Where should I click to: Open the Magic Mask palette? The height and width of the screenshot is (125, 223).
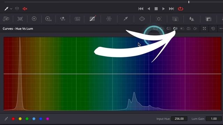[175, 19]
